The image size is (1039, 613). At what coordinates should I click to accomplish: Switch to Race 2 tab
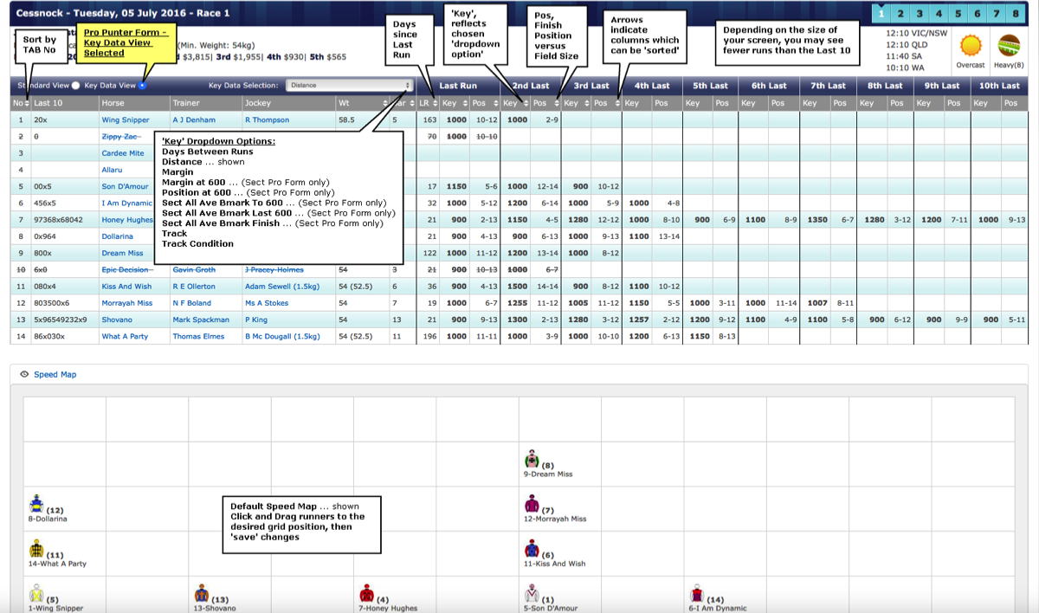pos(900,14)
